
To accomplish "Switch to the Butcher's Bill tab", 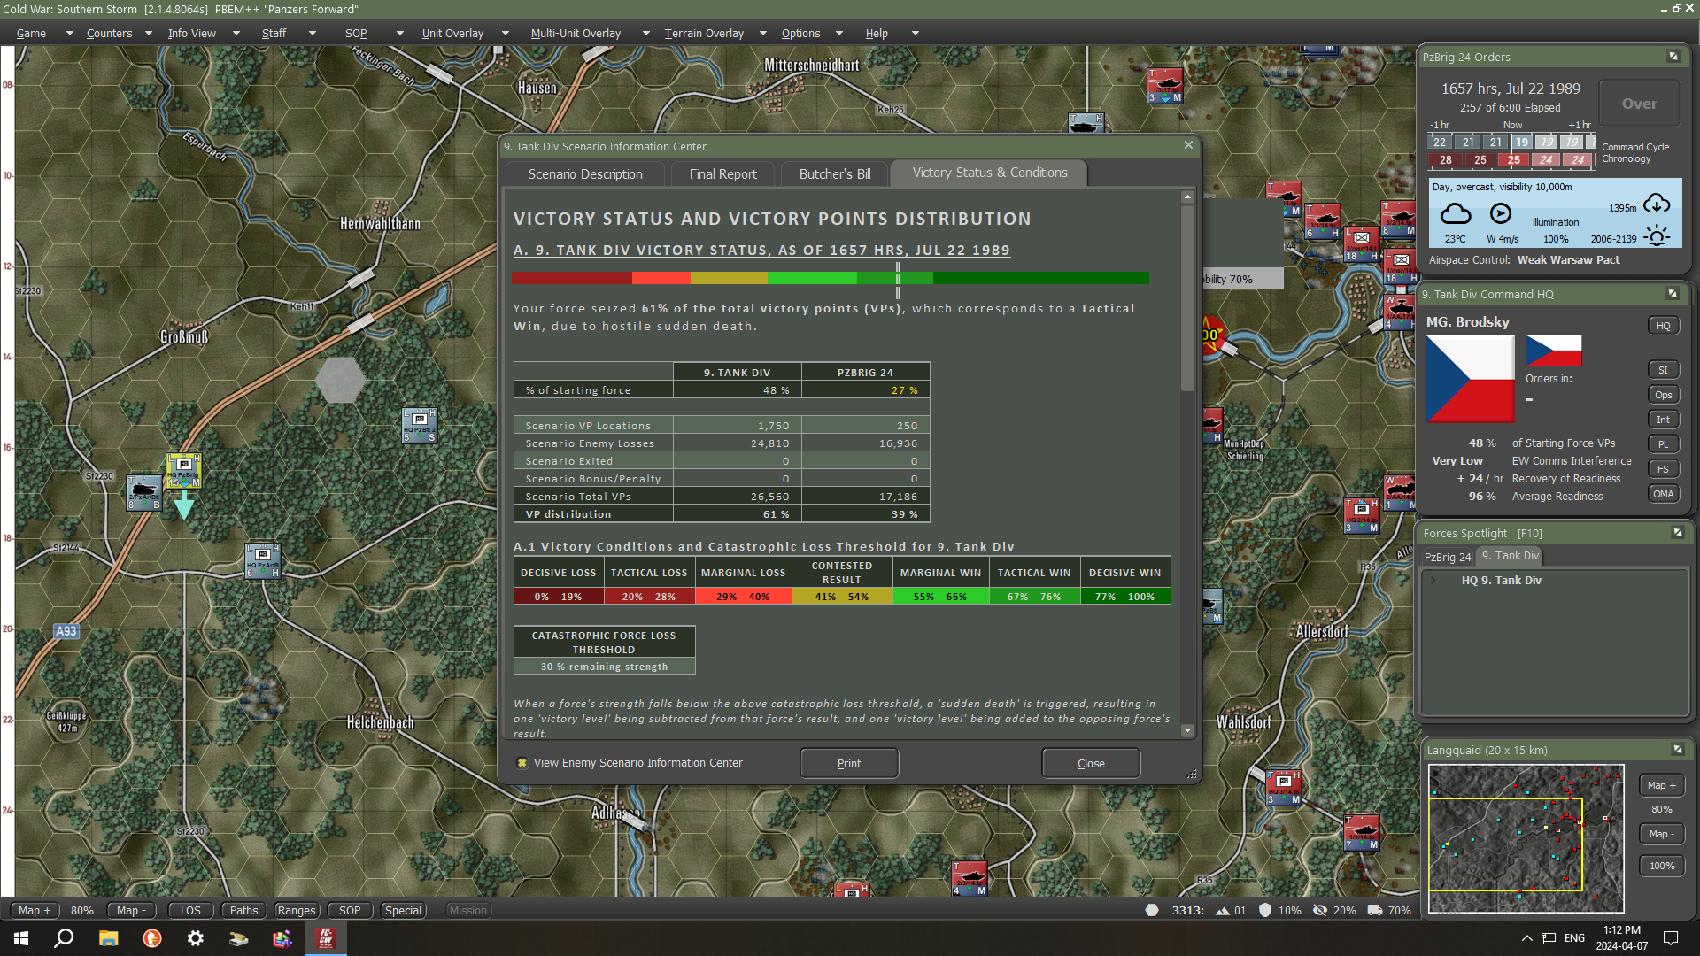I will pyautogui.click(x=834, y=173).
